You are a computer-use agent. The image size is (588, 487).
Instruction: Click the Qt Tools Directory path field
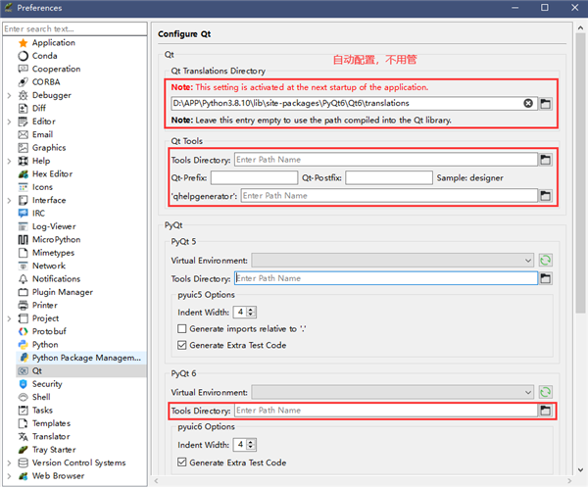coord(386,160)
